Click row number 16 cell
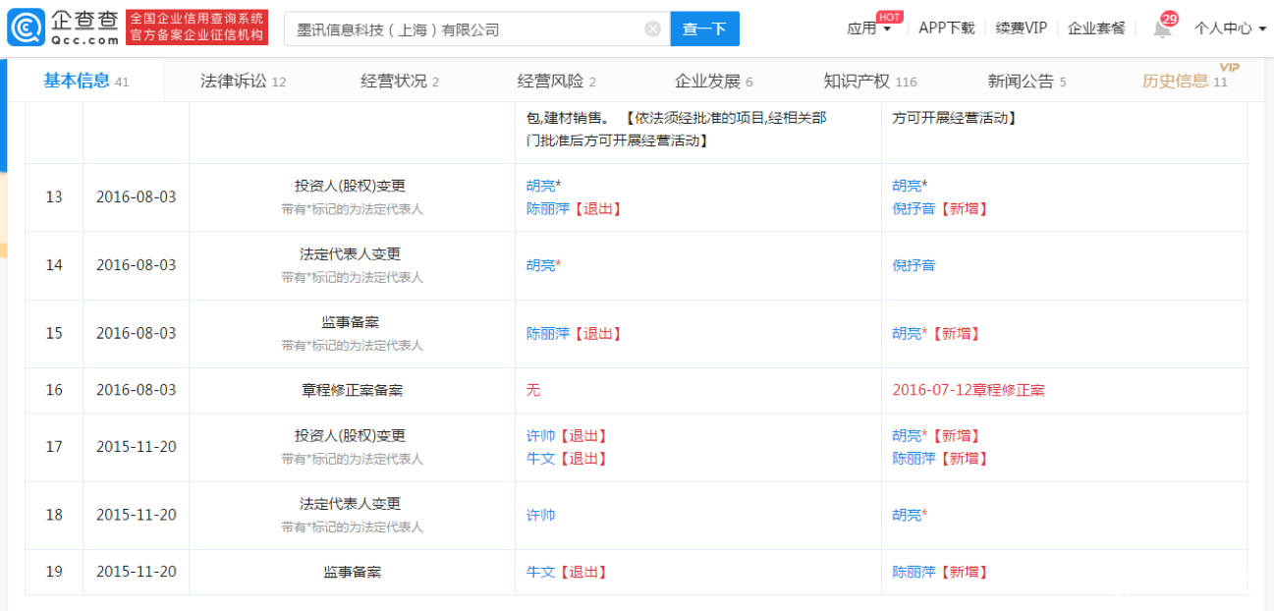Screen dimensions: 1274x611 (54, 390)
